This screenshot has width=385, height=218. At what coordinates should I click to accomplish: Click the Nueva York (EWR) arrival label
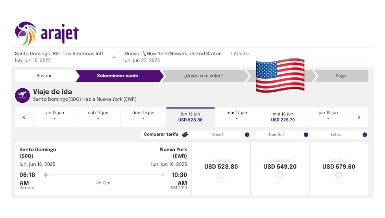click(x=173, y=153)
